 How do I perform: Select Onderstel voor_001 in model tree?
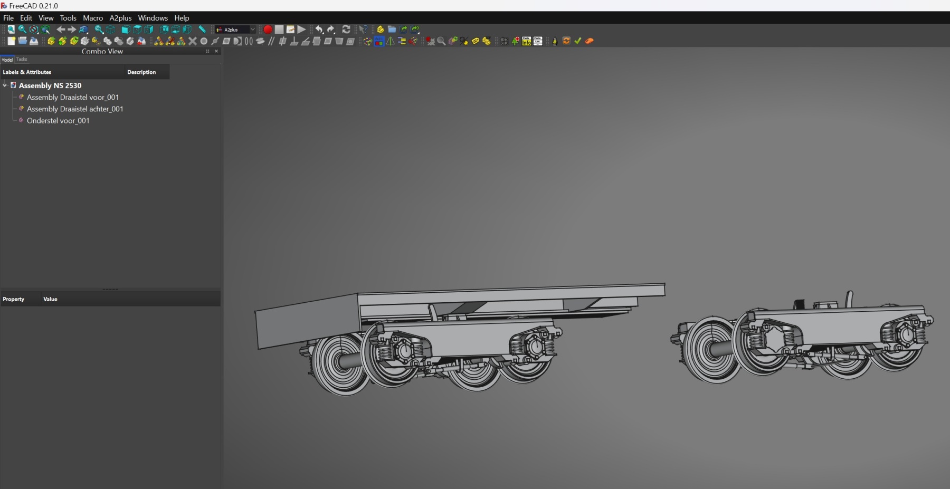58,121
